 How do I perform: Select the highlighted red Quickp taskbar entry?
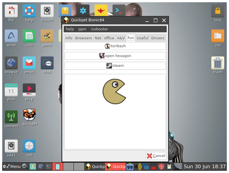click(116, 167)
